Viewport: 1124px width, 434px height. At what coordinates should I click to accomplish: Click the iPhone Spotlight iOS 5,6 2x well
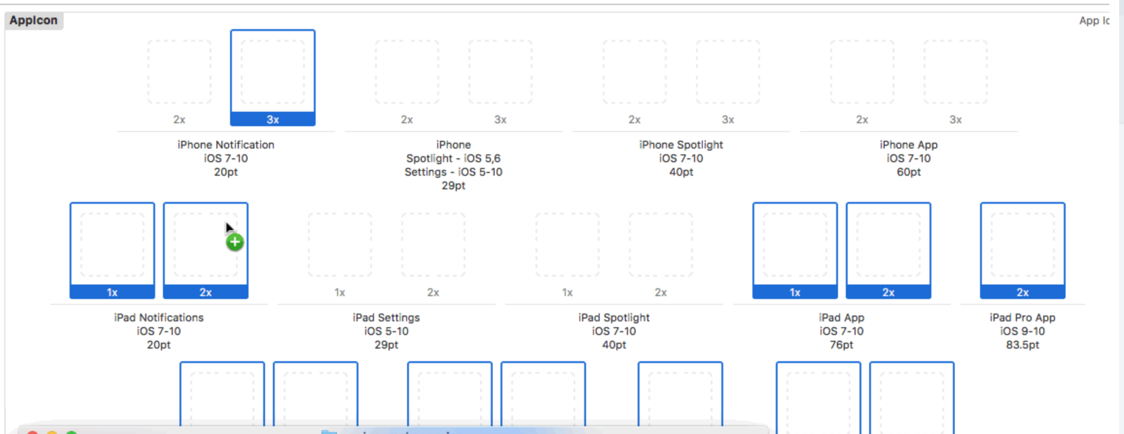(x=407, y=73)
